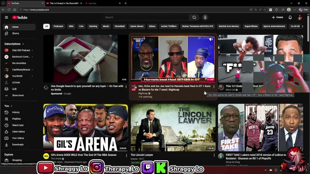Open a new browser tab
310x174 pixels.
[125, 3]
